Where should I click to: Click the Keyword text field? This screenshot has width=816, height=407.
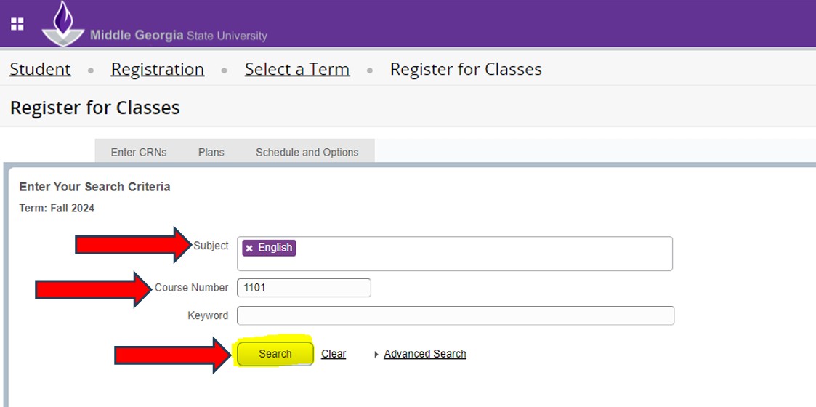[x=456, y=315]
